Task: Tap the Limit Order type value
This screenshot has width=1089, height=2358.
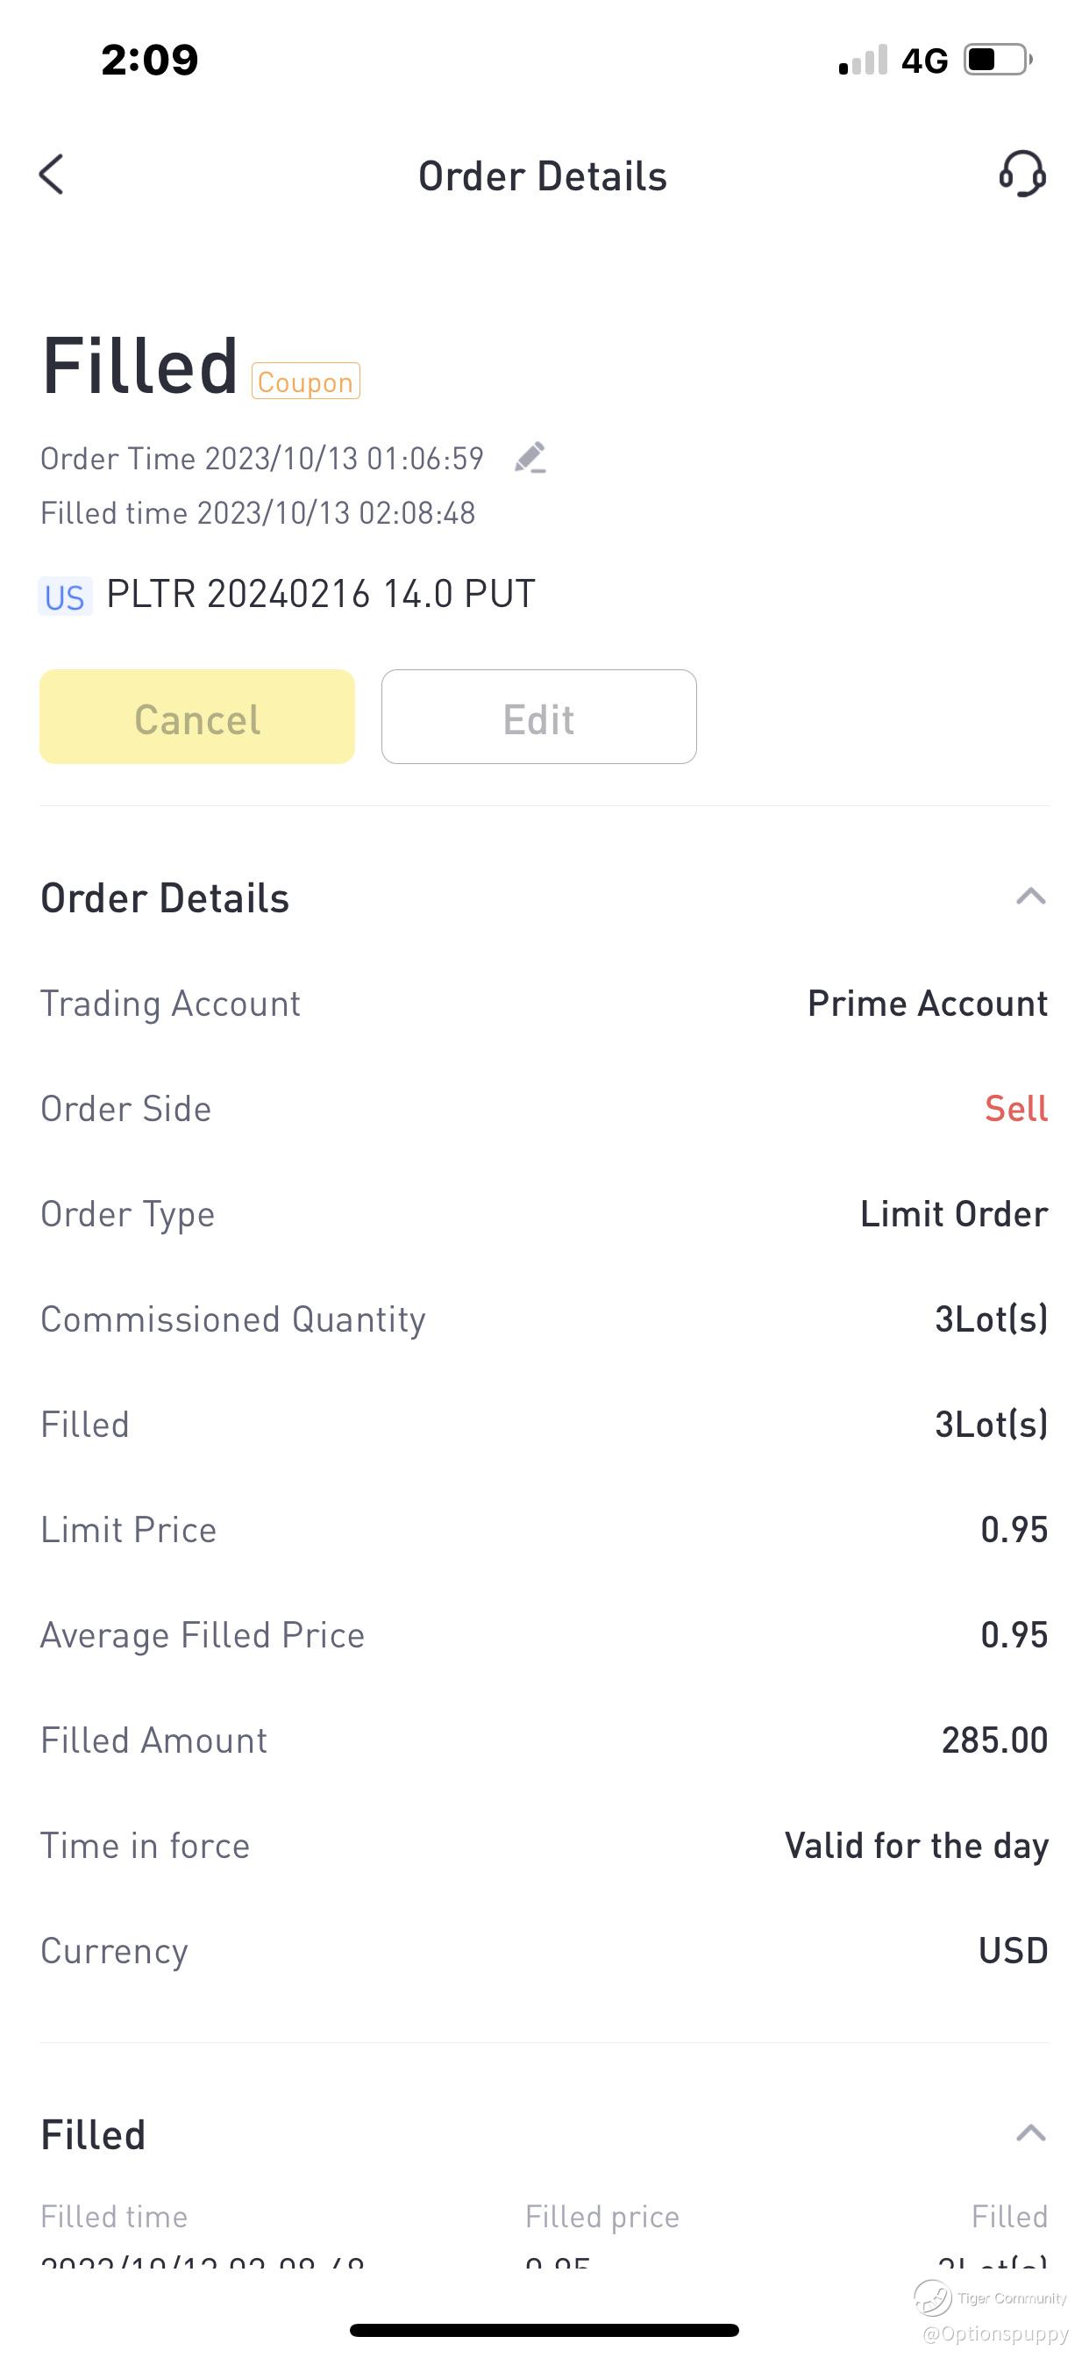Action: tap(954, 1214)
